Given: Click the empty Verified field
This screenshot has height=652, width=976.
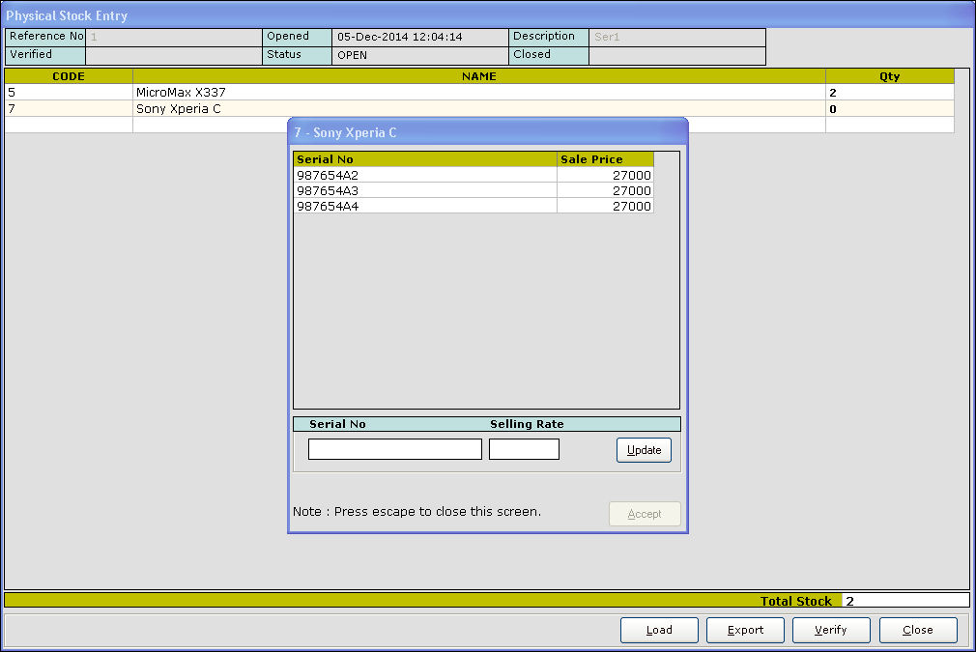Looking at the screenshot, I should (x=174, y=55).
